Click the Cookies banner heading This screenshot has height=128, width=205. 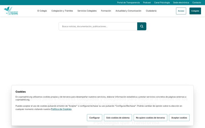20,92
